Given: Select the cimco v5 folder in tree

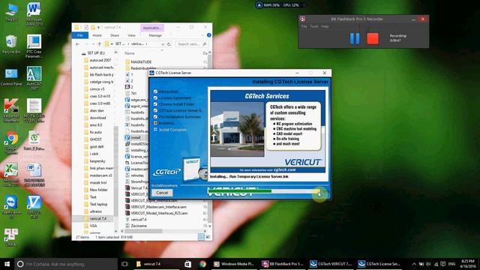Looking at the screenshot, I should [97, 89].
